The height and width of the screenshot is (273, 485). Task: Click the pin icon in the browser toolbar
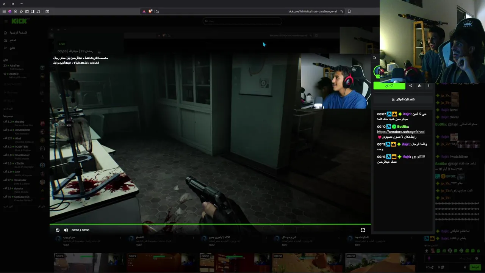click(x=21, y=11)
